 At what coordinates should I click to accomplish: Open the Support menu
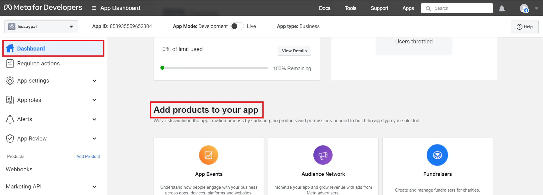tap(379, 8)
